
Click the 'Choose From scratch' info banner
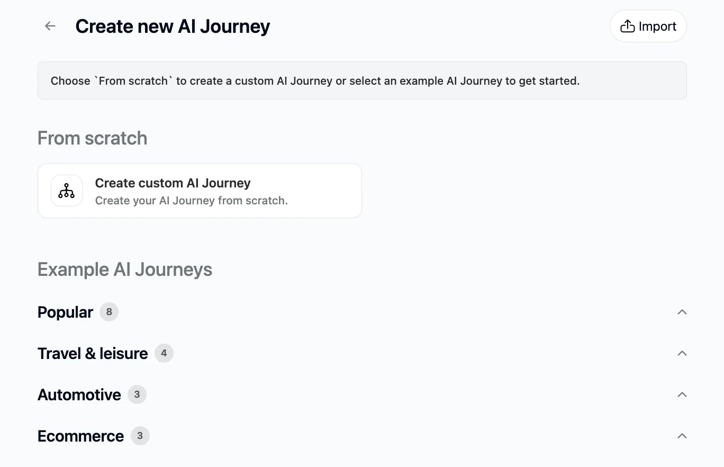pos(362,80)
